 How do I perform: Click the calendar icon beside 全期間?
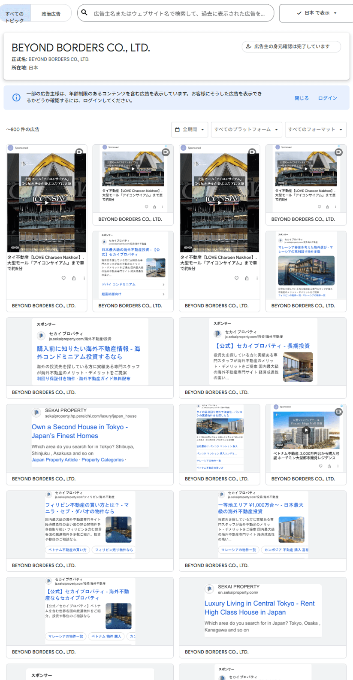point(177,130)
